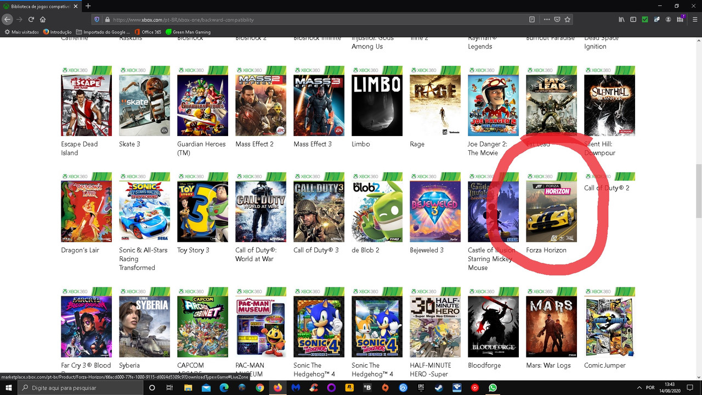Open the Green Man Gaming bookmark
The width and height of the screenshot is (702, 395).
tap(188, 32)
